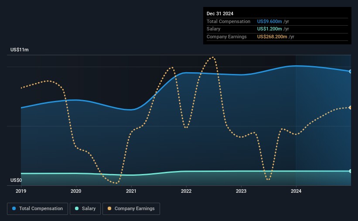This screenshot has width=358, height=221.
Task: Select the 2019 x-axis label
Action: [x=21, y=191]
